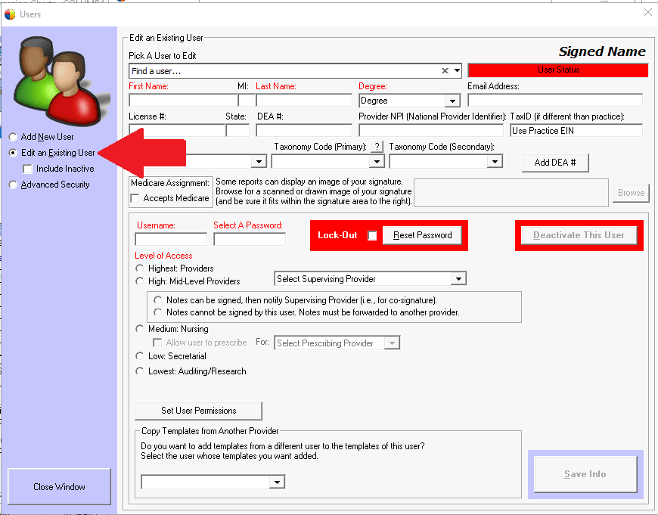Select the Add New User radio button
The image size is (658, 515).
tap(13, 137)
